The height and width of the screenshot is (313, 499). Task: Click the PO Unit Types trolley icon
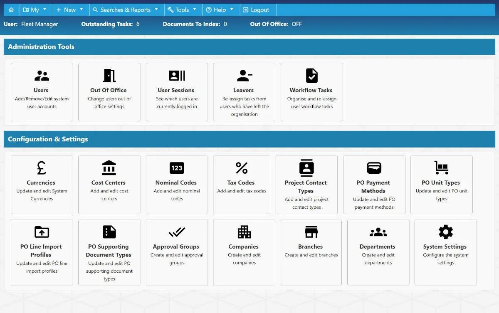click(441, 168)
